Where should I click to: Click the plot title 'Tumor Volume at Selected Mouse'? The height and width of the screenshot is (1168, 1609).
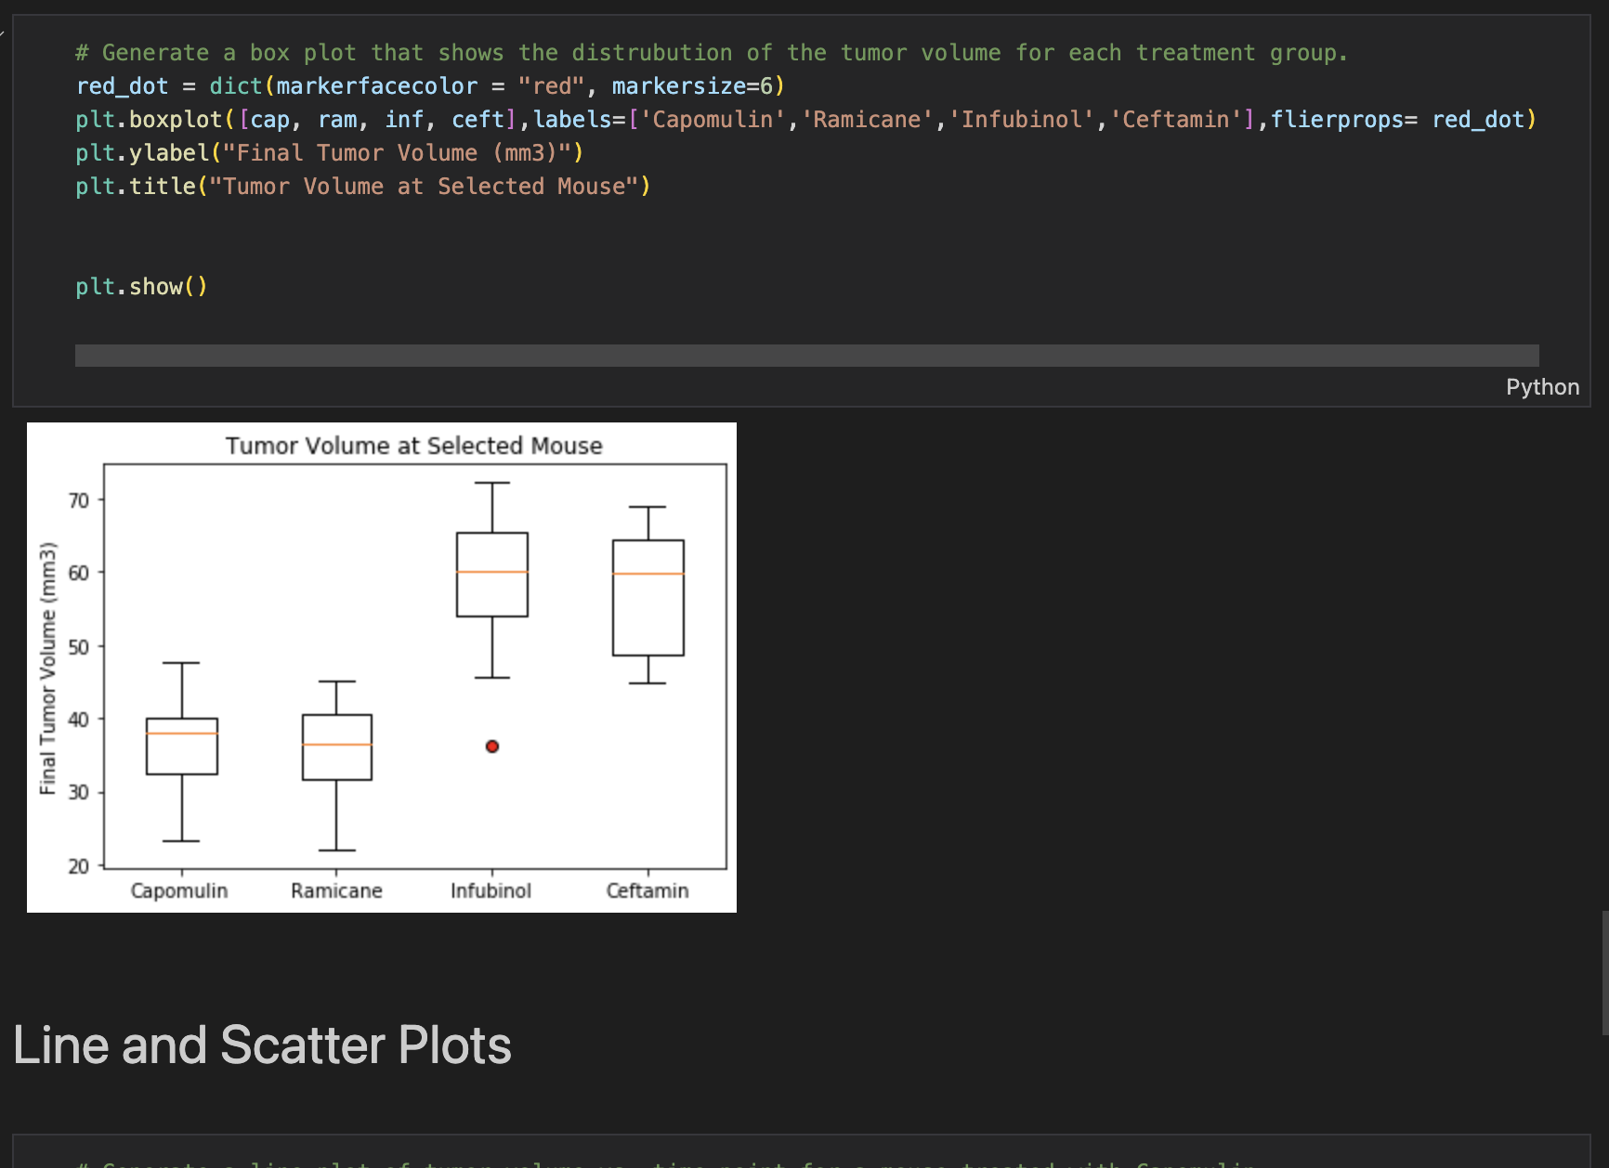(x=414, y=446)
